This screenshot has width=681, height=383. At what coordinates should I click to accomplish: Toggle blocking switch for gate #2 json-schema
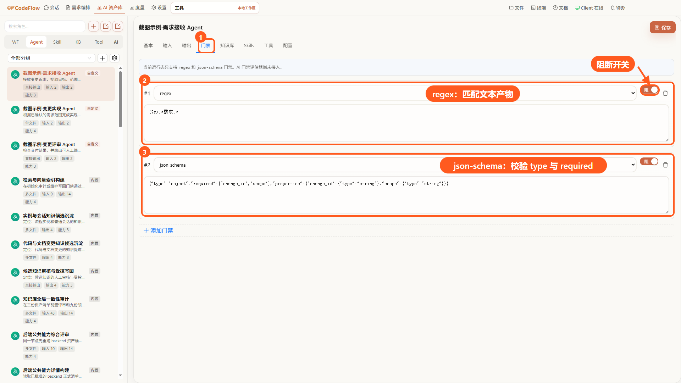tap(649, 162)
